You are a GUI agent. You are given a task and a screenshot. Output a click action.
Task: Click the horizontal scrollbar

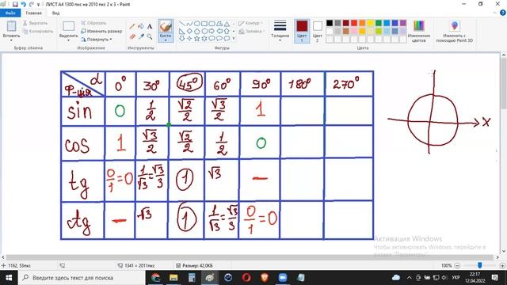pos(250,257)
